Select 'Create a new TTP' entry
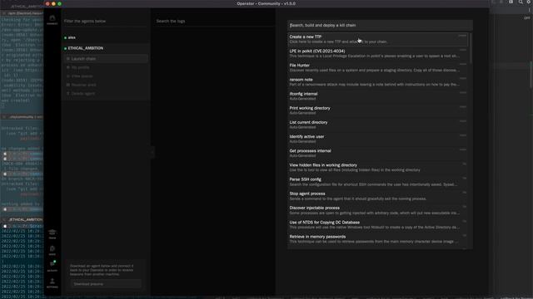The height and width of the screenshot is (299, 533). pos(378,39)
